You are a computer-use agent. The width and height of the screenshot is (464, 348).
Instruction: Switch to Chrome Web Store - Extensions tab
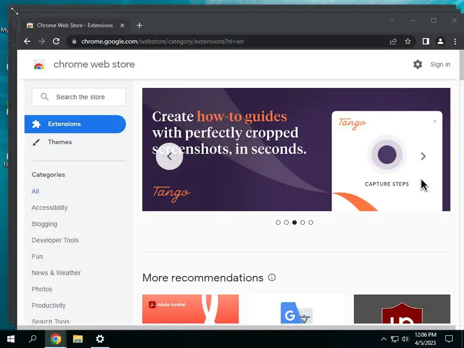pos(75,25)
